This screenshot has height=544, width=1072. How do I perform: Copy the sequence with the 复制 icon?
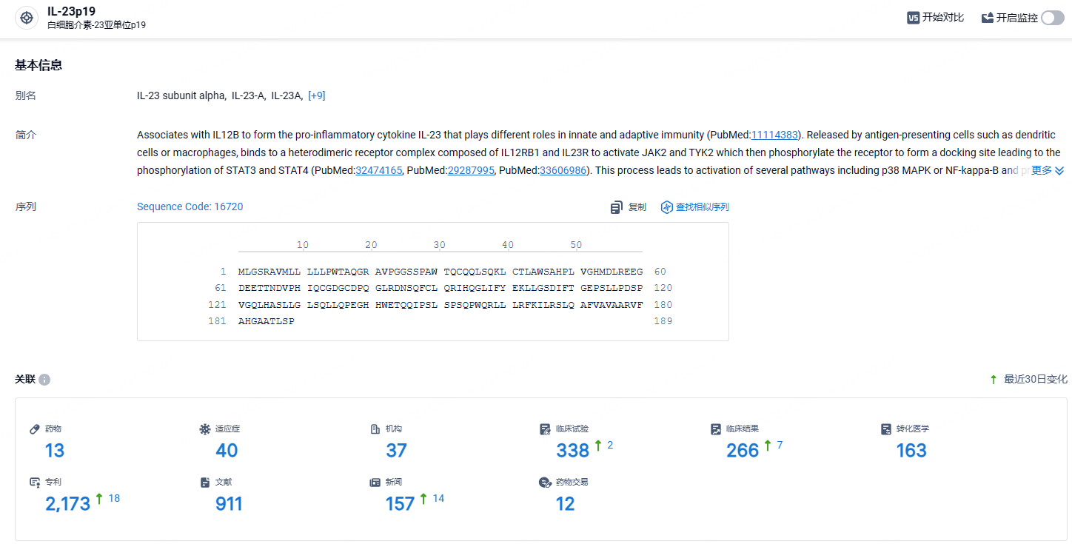point(616,207)
